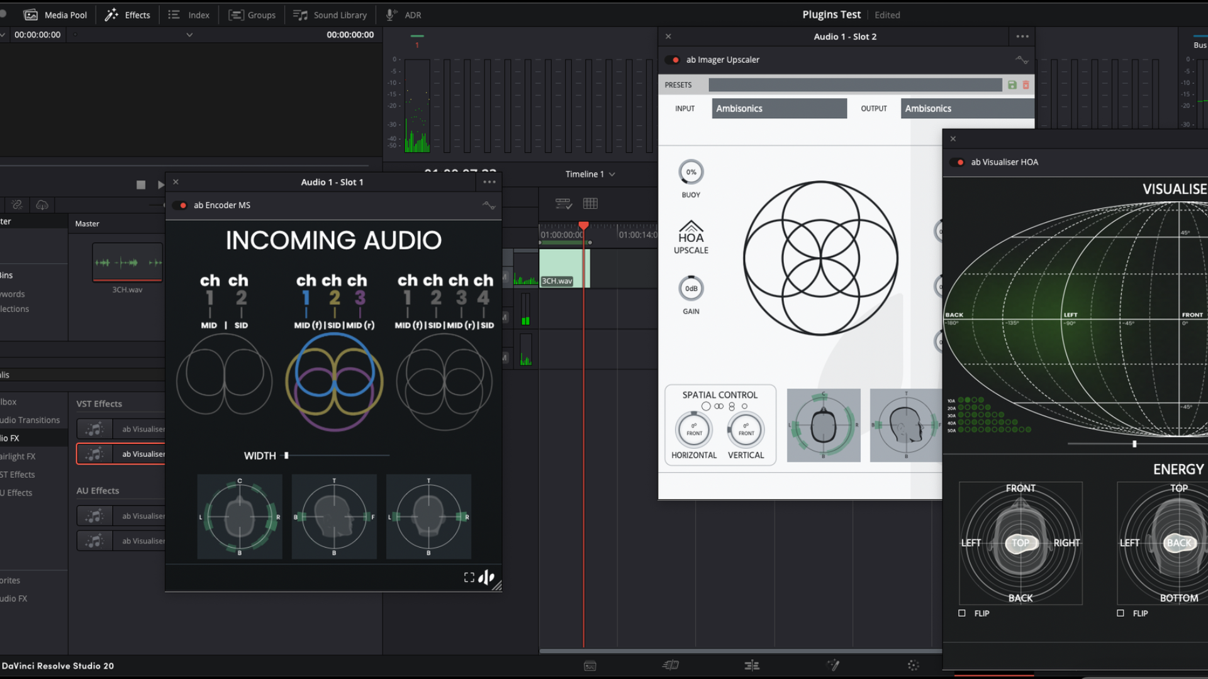Click the BUOY 0% knob
The image size is (1208, 679).
click(x=691, y=172)
